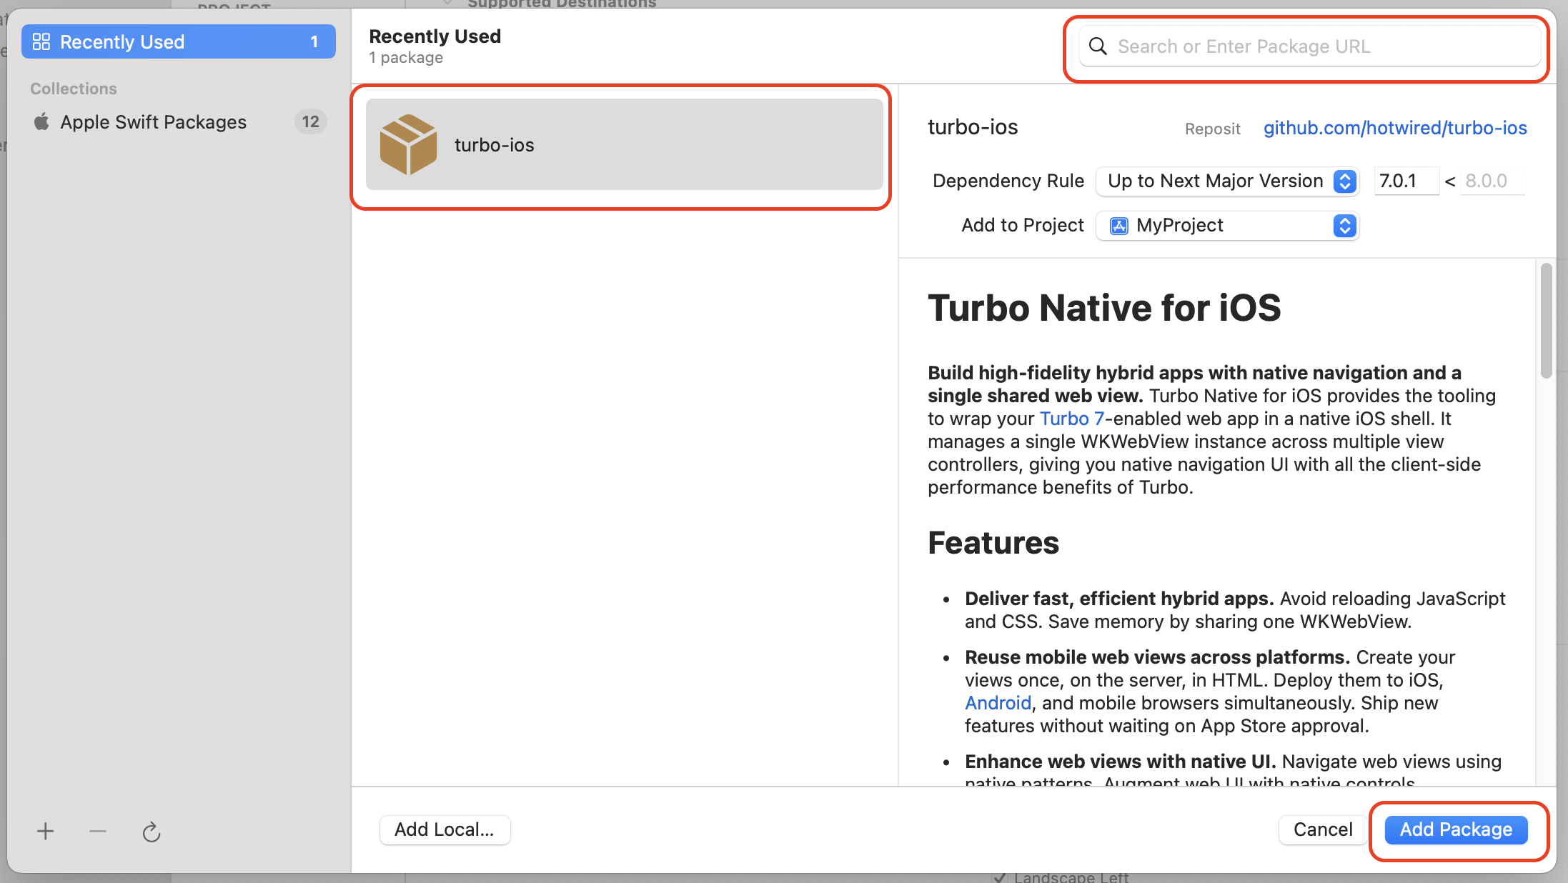The image size is (1568, 883).
Task: Click the Add Local... button
Action: click(445, 829)
